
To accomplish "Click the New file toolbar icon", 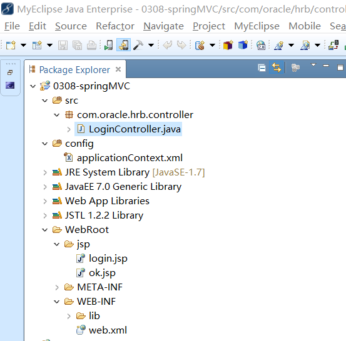I will point(11,45).
